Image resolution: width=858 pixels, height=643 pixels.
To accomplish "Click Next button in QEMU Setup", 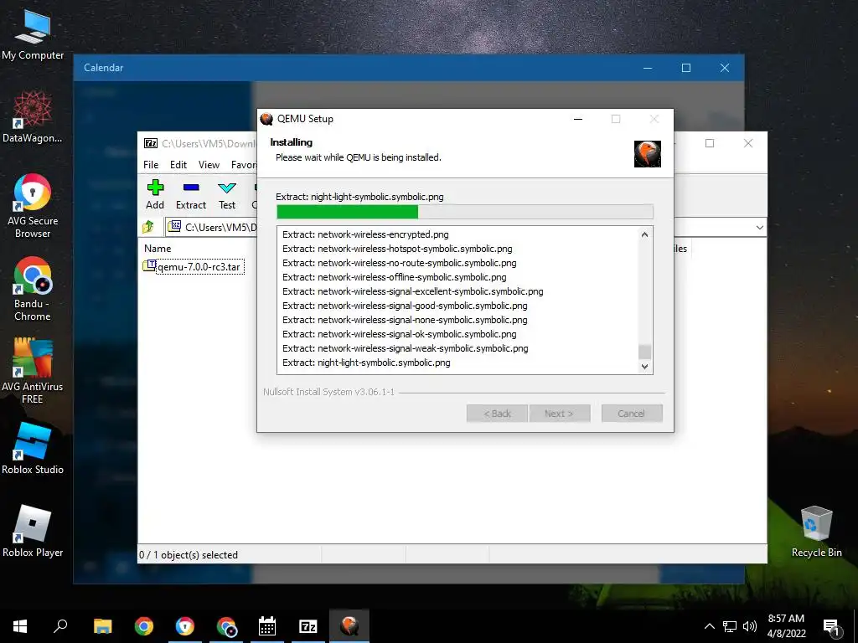I will [x=559, y=414].
